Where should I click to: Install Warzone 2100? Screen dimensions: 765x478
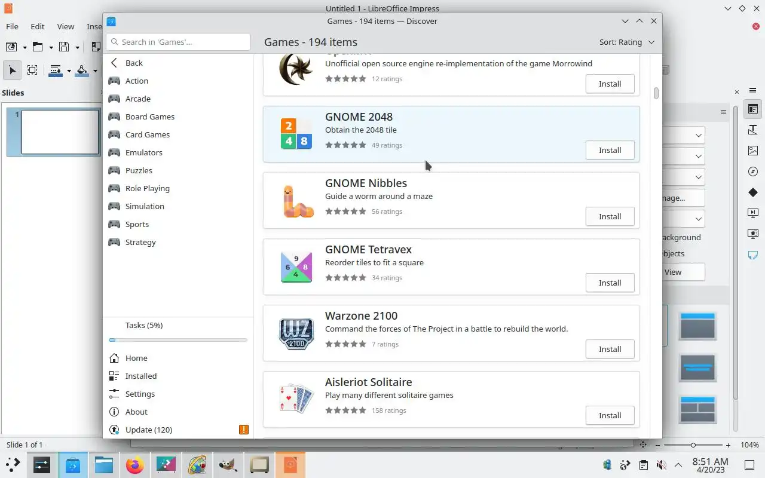pos(610,349)
